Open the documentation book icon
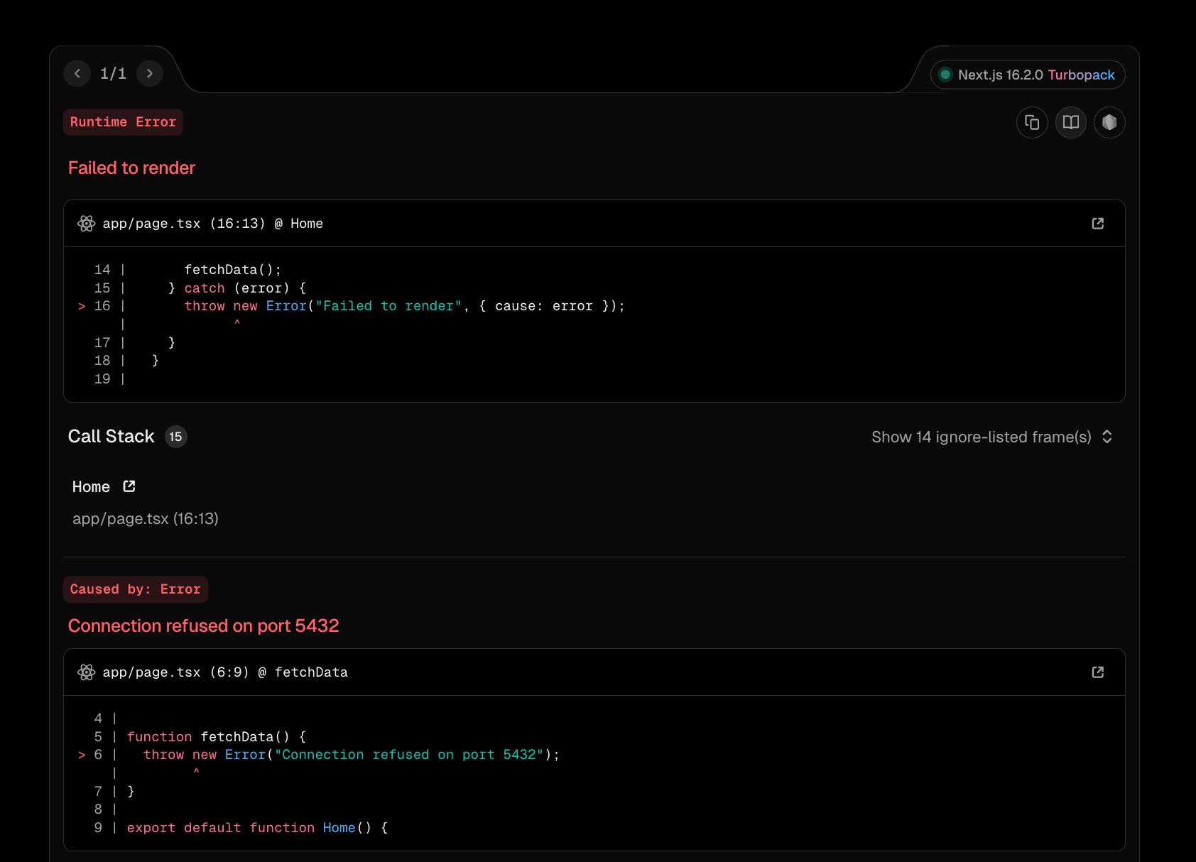This screenshot has width=1196, height=862. (x=1070, y=123)
